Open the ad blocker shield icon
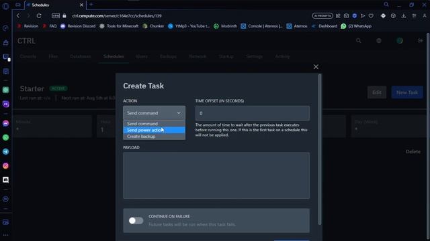The image size is (430, 241). [x=355, y=16]
